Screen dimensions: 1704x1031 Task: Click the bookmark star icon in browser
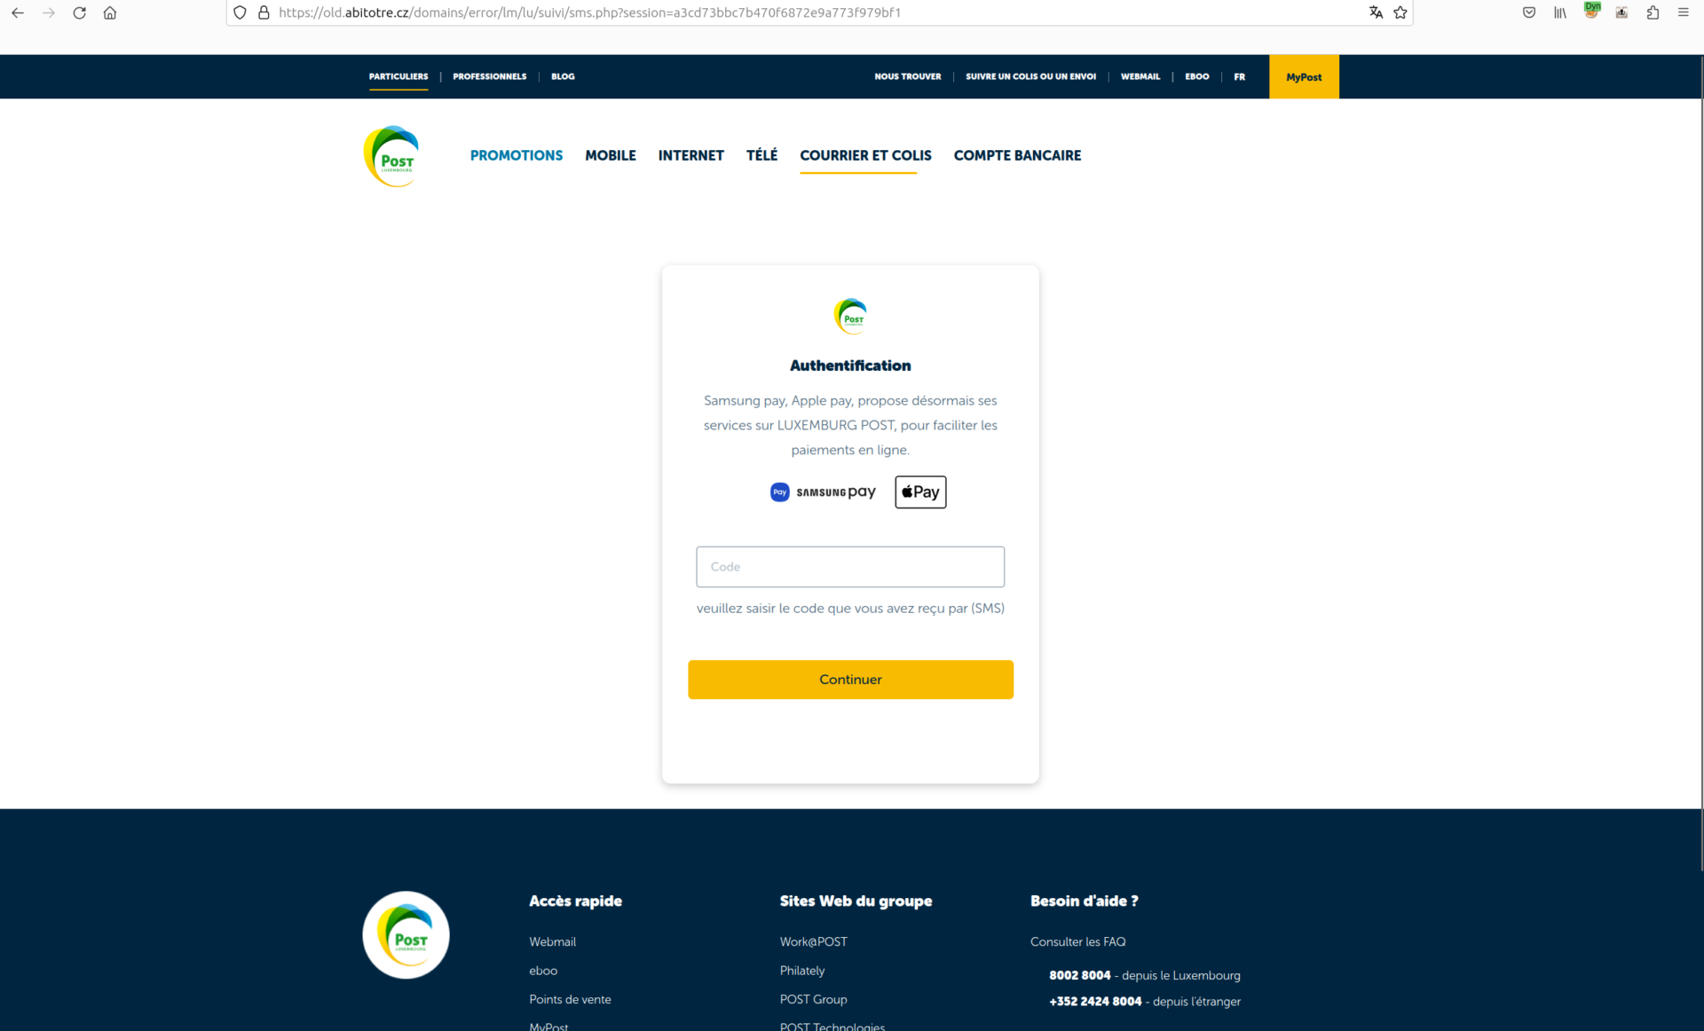1401,12
